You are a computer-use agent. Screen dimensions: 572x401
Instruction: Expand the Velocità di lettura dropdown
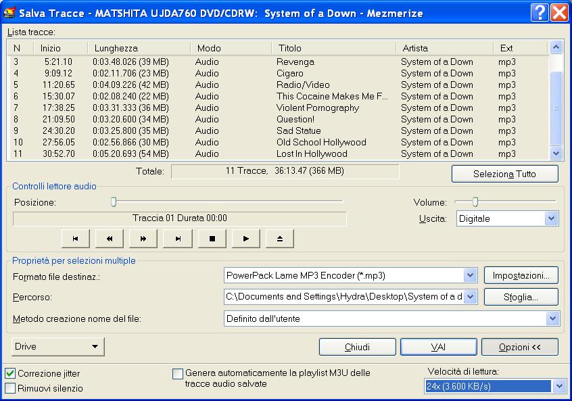558,386
